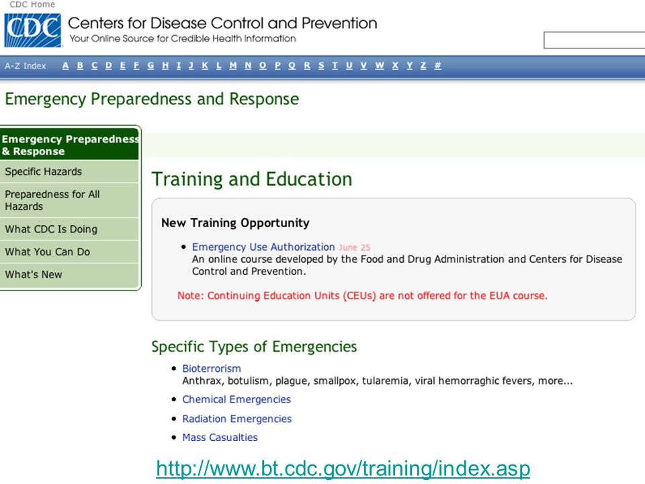The image size is (645, 484).
Task: Select letter H in A-Z Index
Action: click(x=165, y=65)
